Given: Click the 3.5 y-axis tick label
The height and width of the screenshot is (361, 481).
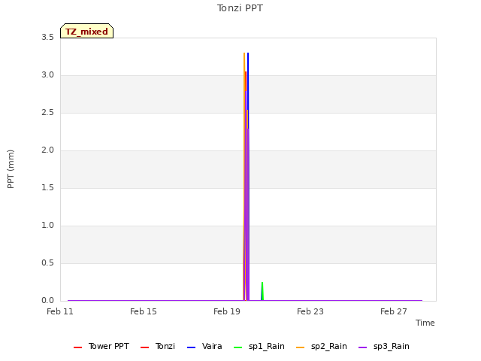Looking at the screenshot, I should coord(48,38).
